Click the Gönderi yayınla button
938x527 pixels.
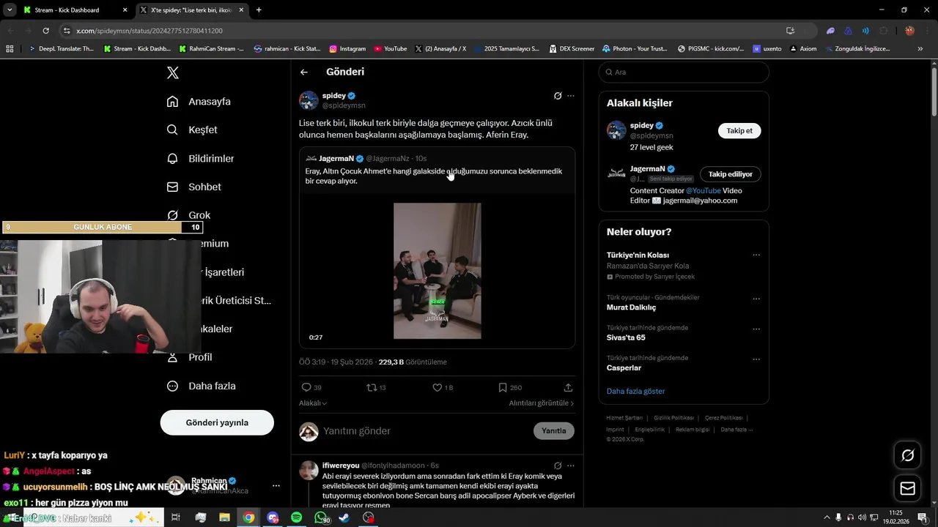(217, 422)
